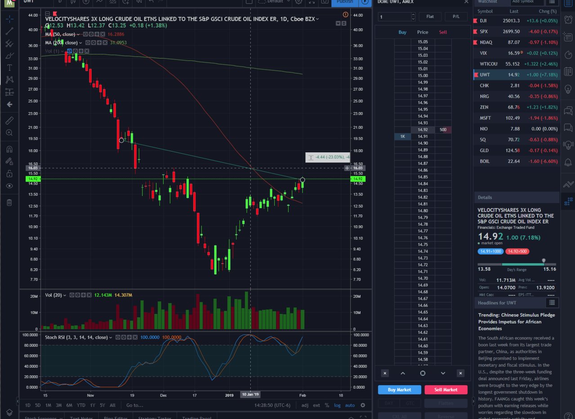Viewport: 575px width, 419px height.
Task: Select the crosshair cursor tool
Action: (x=9, y=19)
